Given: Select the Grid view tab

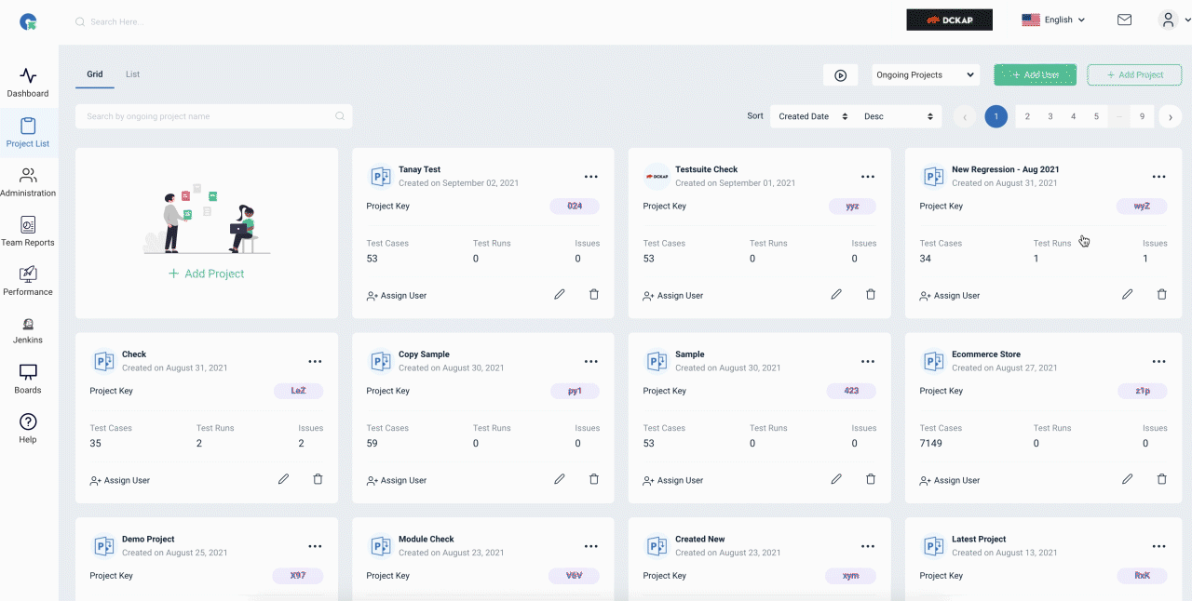Looking at the screenshot, I should [95, 74].
